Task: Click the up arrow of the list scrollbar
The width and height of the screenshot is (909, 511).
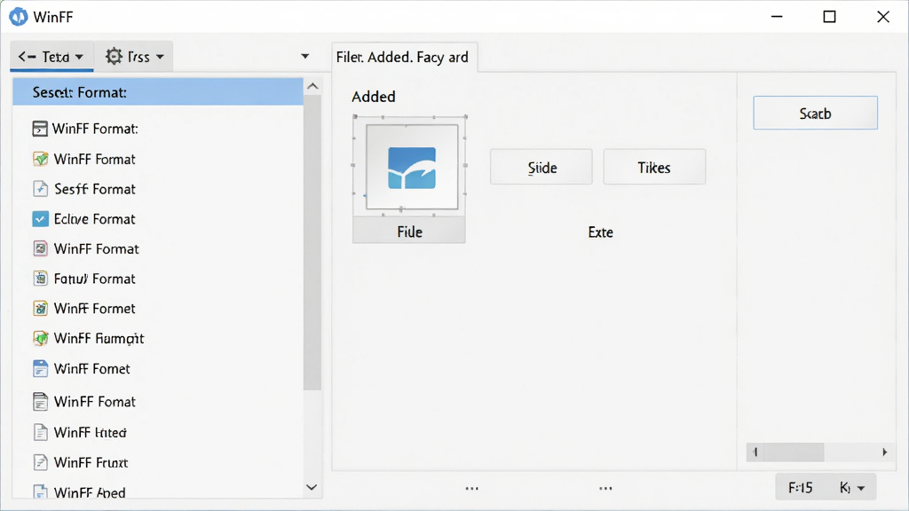Action: (x=312, y=86)
